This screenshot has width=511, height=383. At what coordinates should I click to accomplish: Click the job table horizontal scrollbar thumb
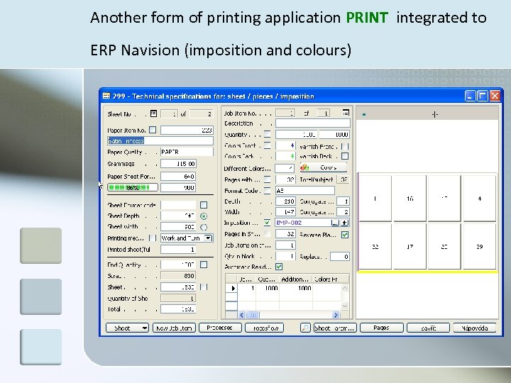click(x=253, y=315)
